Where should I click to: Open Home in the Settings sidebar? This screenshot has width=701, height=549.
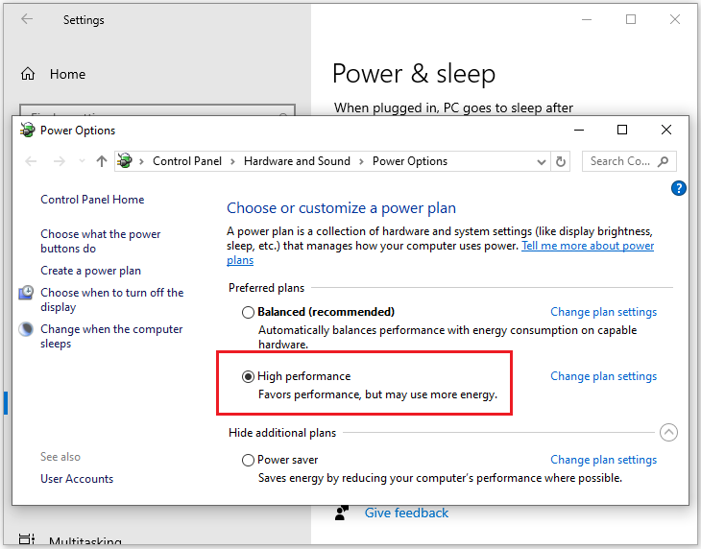pyautogui.click(x=67, y=74)
